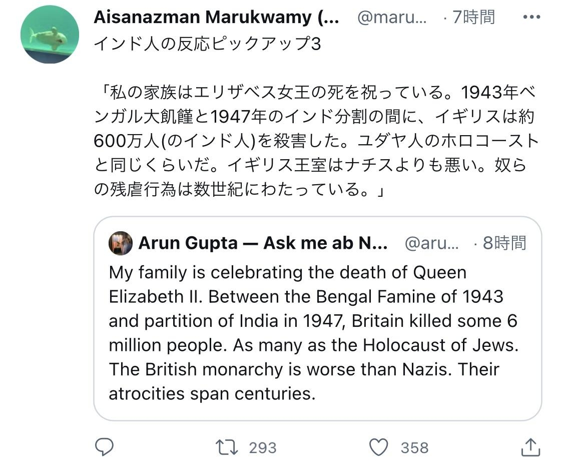The image size is (563, 464).
Task: Open the reply speech bubble icon
Action: (105, 447)
